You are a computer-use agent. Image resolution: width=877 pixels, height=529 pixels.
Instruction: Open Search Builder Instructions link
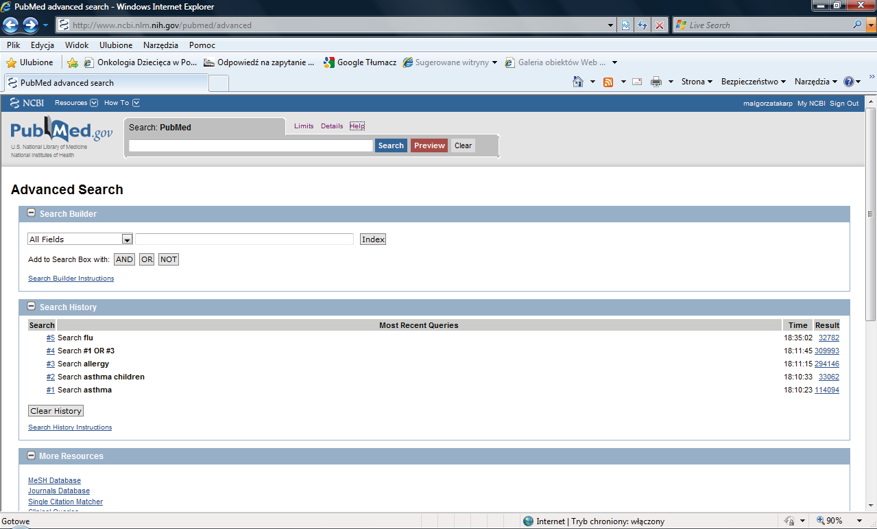point(71,279)
